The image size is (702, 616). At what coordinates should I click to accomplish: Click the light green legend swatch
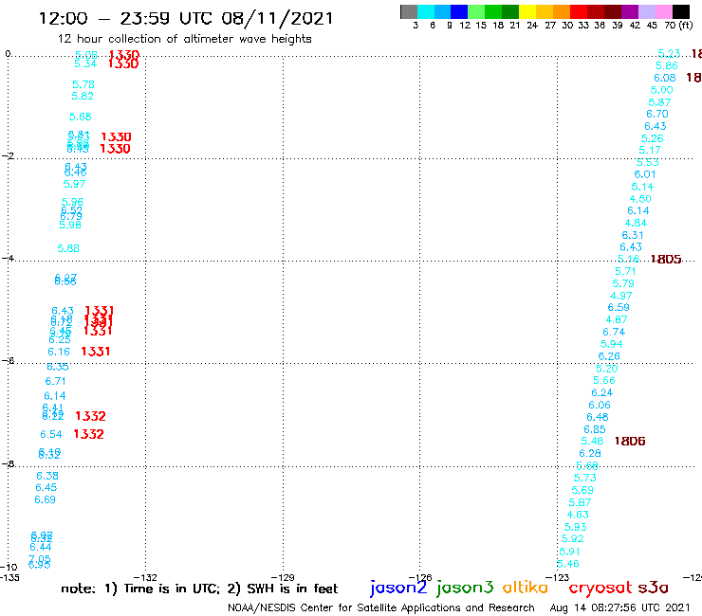tap(476, 11)
